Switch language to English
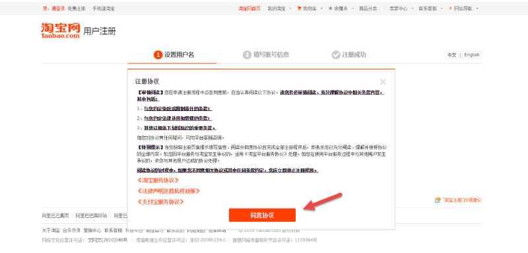The image size is (528, 253). (x=471, y=55)
